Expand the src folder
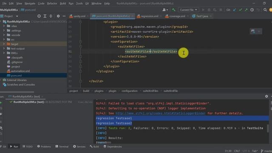The image size is (272, 153). pyautogui.click(x=4, y=40)
